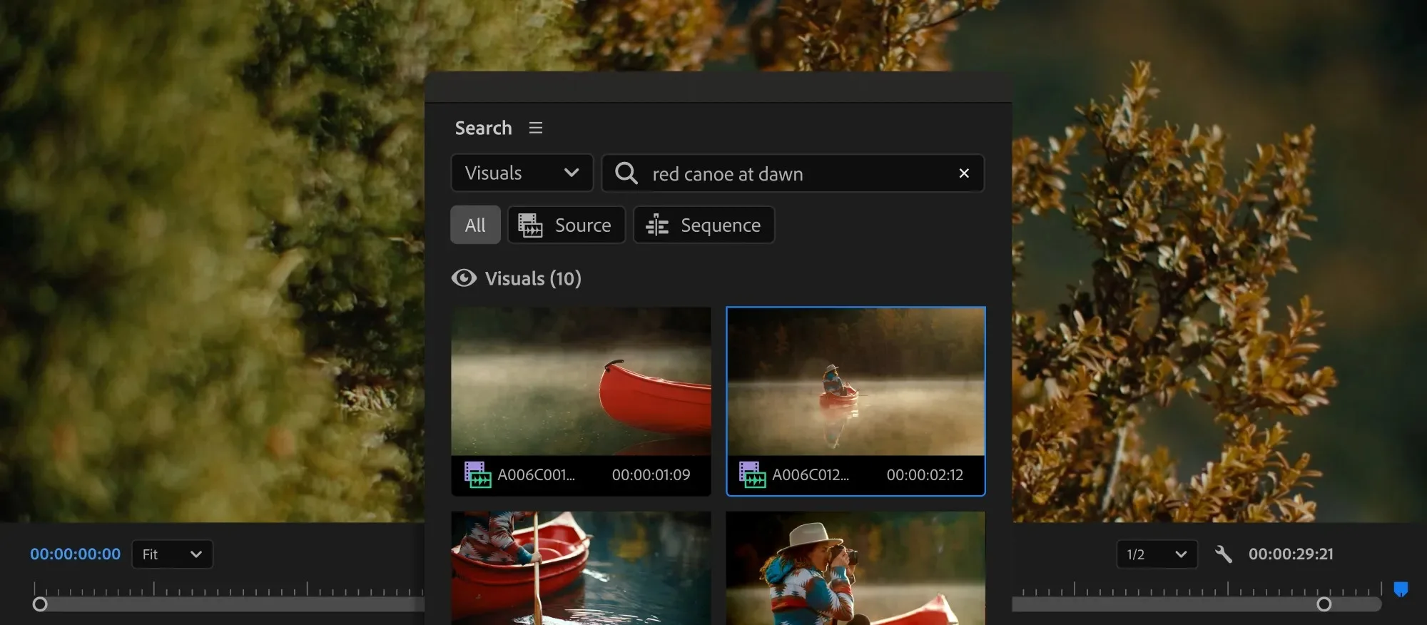The height and width of the screenshot is (625, 1427).
Task: Click the Source filter film strip icon
Action: pos(530,225)
